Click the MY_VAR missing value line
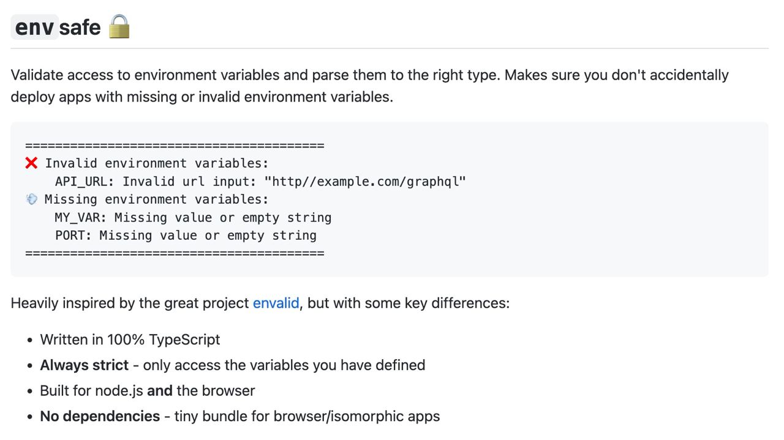Screen dimensions: 784x440 [x=193, y=218]
